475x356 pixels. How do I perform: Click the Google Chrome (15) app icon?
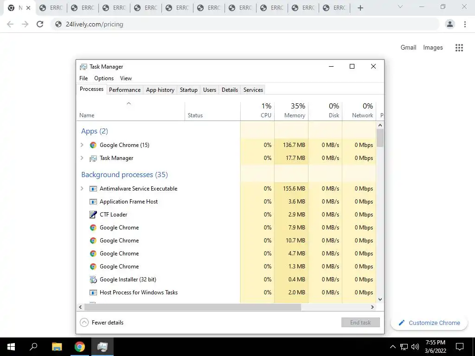pos(93,145)
